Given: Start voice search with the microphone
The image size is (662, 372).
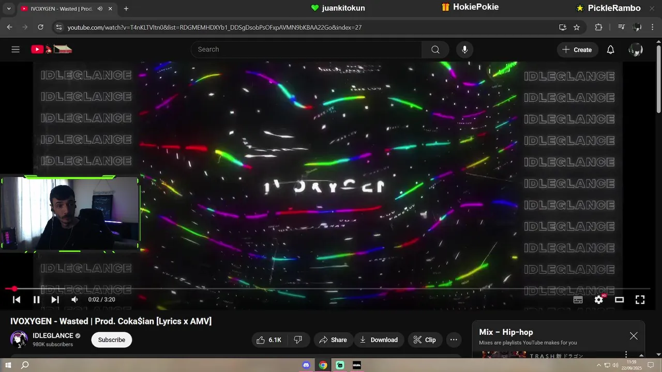Looking at the screenshot, I should tap(464, 50).
